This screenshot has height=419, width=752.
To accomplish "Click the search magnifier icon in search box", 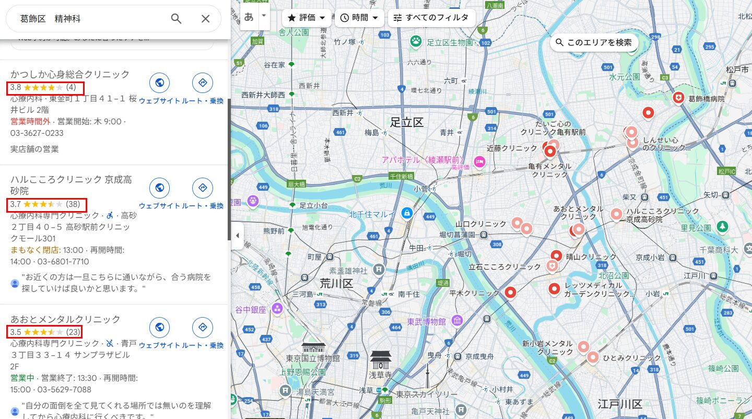I will point(177,19).
